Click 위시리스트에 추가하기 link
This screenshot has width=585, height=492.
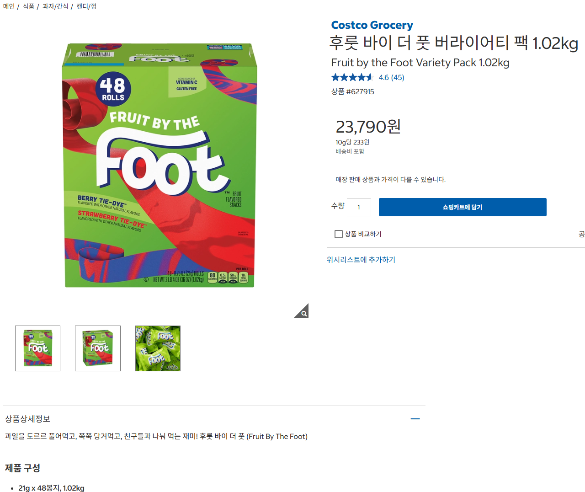click(361, 260)
